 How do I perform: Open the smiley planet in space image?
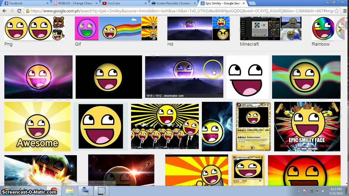[217, 127]
